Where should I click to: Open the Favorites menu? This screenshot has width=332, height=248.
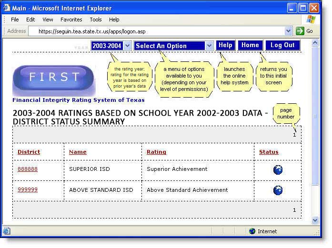(x=71, y=20)
